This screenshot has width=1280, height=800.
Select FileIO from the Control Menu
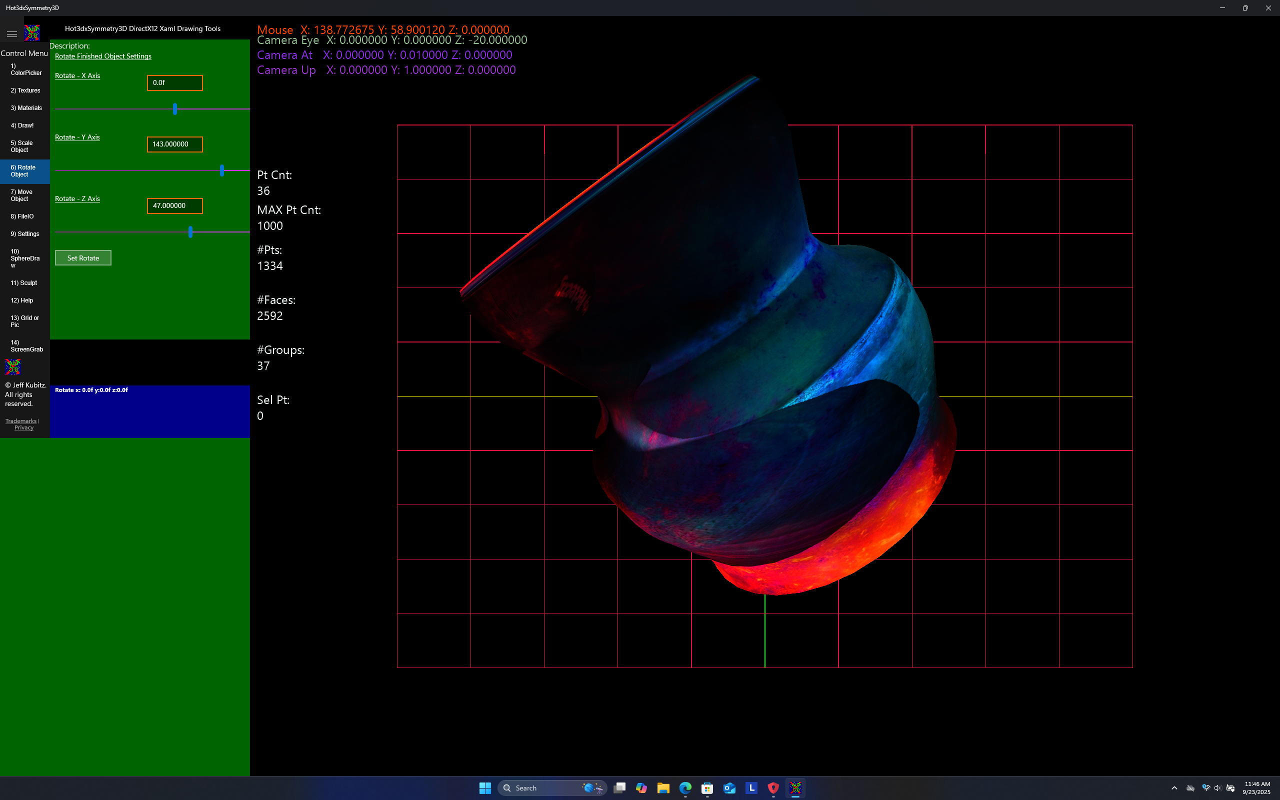click(22, 216)
